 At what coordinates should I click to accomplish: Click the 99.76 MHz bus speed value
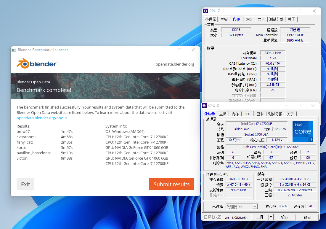[x=239, y=190]
